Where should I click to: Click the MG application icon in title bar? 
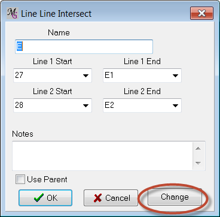tap(13, 13)
